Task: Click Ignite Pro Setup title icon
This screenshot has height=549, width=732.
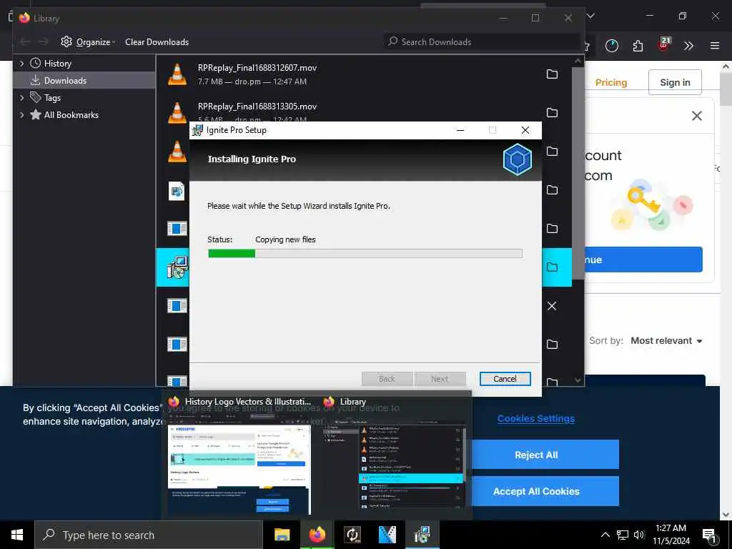Action: [198, 130]
